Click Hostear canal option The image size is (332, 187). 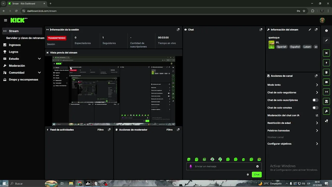(x=275, y=137)
